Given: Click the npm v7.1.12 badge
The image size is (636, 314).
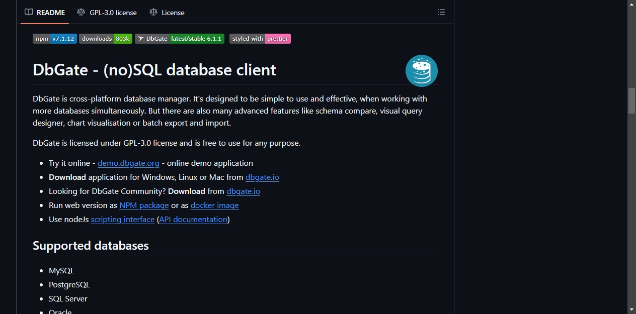Looking at the screenshot, I should (x=55, y=39).
